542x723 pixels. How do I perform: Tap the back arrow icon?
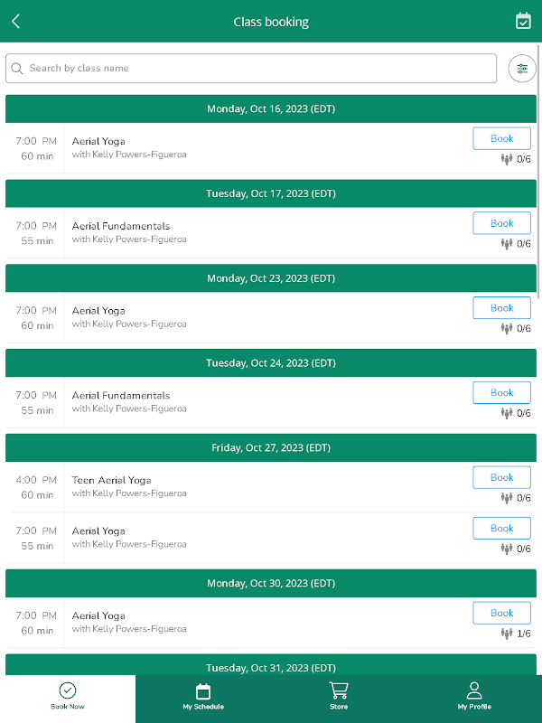click(x=15, y=22)
